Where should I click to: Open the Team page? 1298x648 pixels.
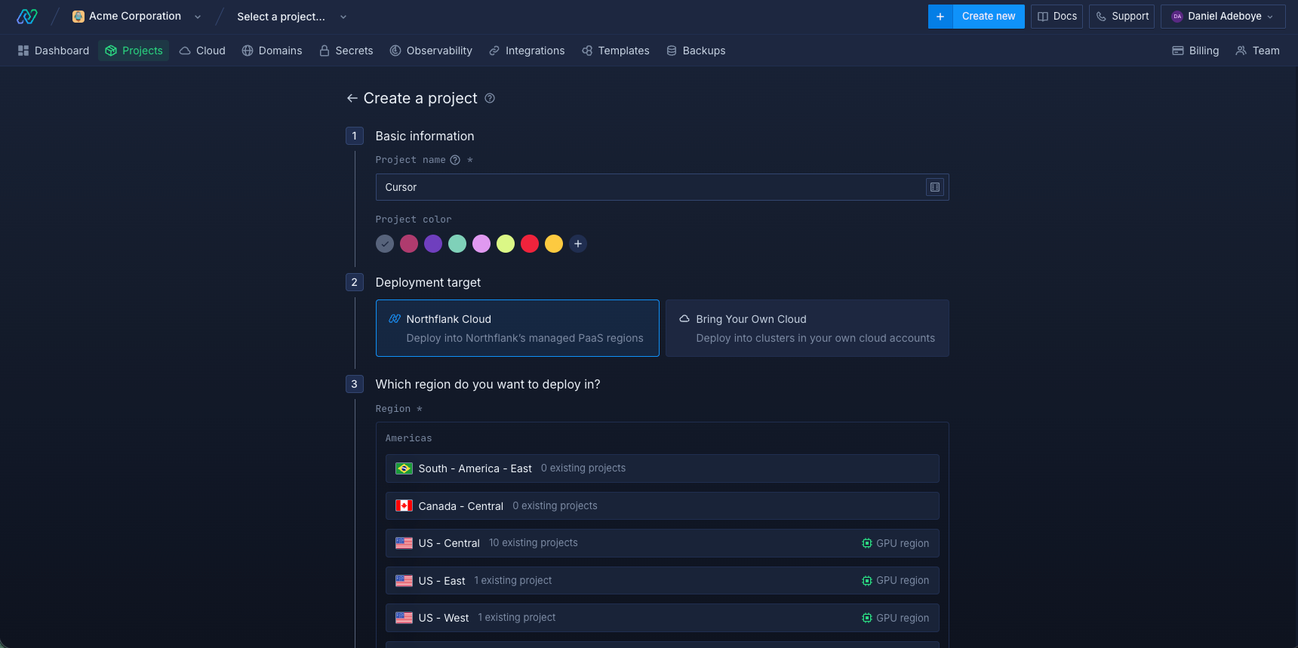(x=1257, y=51)
